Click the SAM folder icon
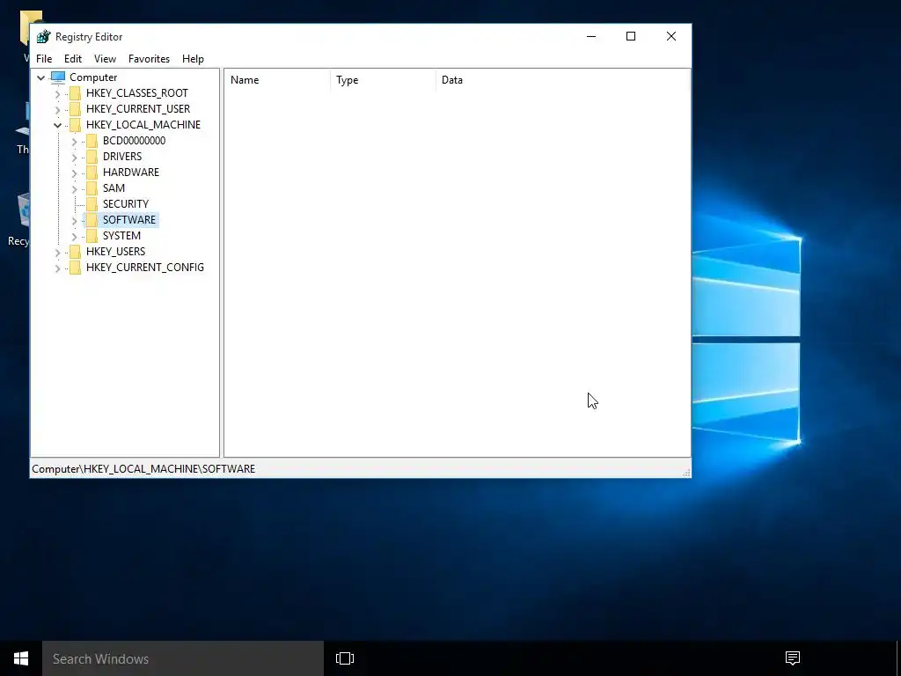This screenshot has width=901, height=676. coord(92,188)
